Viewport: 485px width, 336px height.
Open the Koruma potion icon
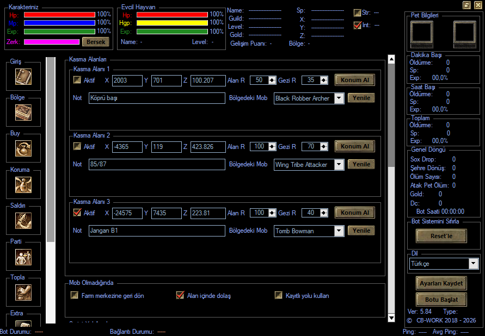coord(23,185)
